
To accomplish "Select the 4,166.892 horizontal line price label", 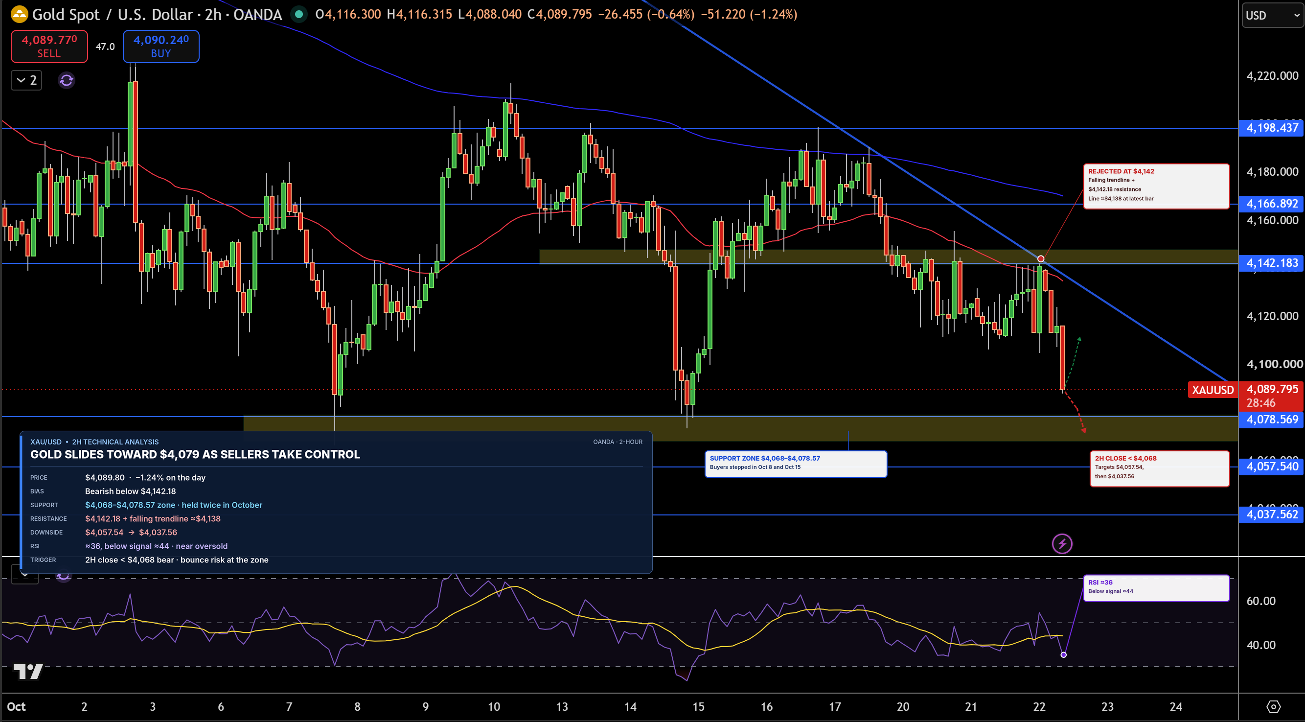I will [x=1271, y=204].
